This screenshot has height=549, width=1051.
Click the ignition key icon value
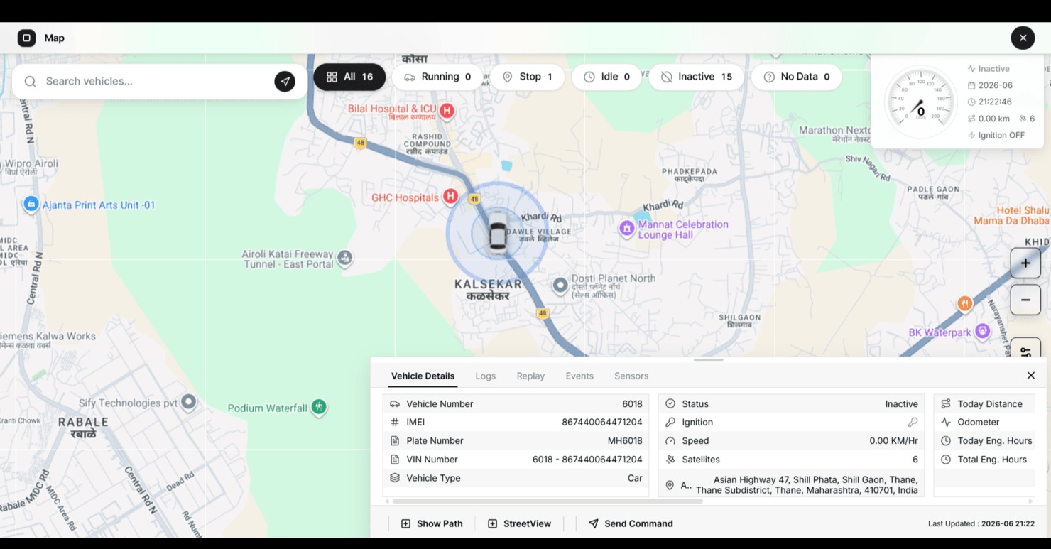point(913,422)
